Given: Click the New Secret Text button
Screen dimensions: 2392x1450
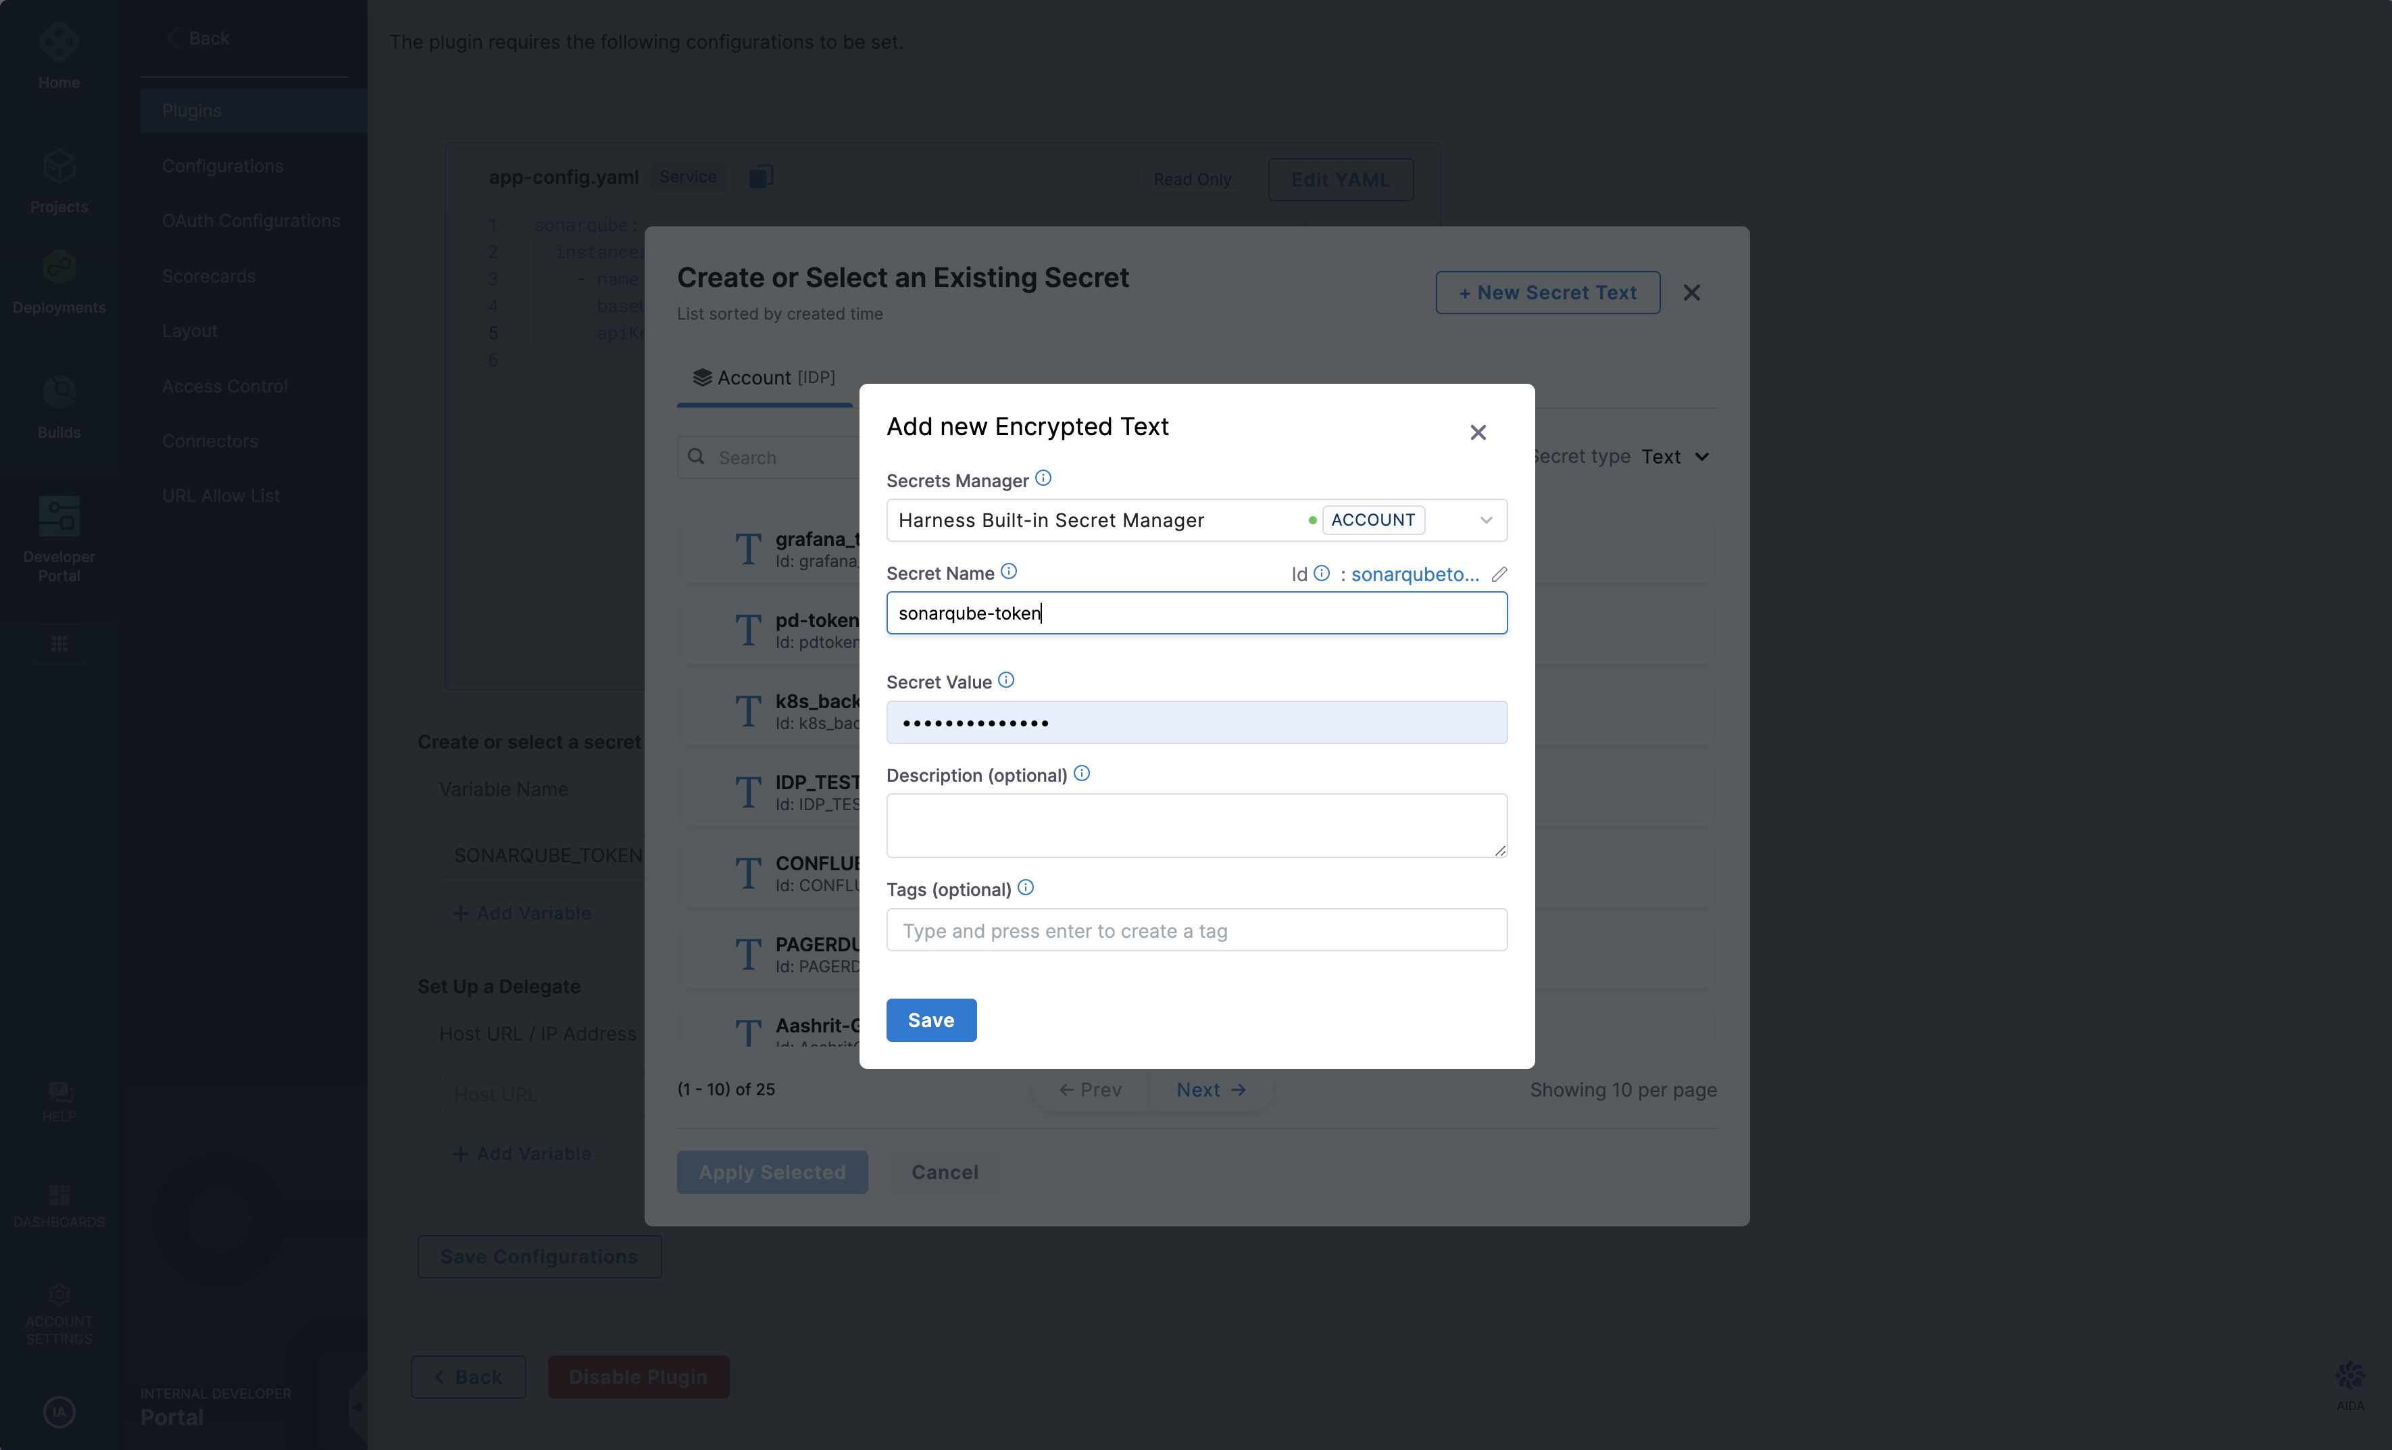Looking at the screenshot, I should pos(1547,292).
